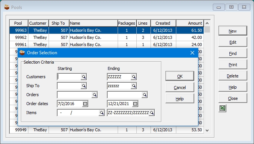Click starting order date 7/2/2016 field
Screen dimensions: 254x144
(70, 104)
